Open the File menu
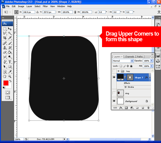 tap(8, 6)
